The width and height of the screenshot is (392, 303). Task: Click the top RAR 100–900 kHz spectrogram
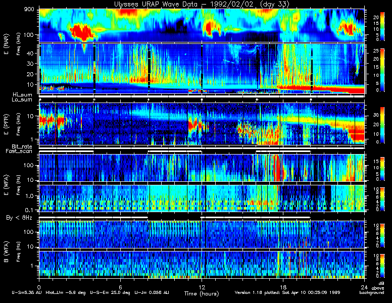202,25
